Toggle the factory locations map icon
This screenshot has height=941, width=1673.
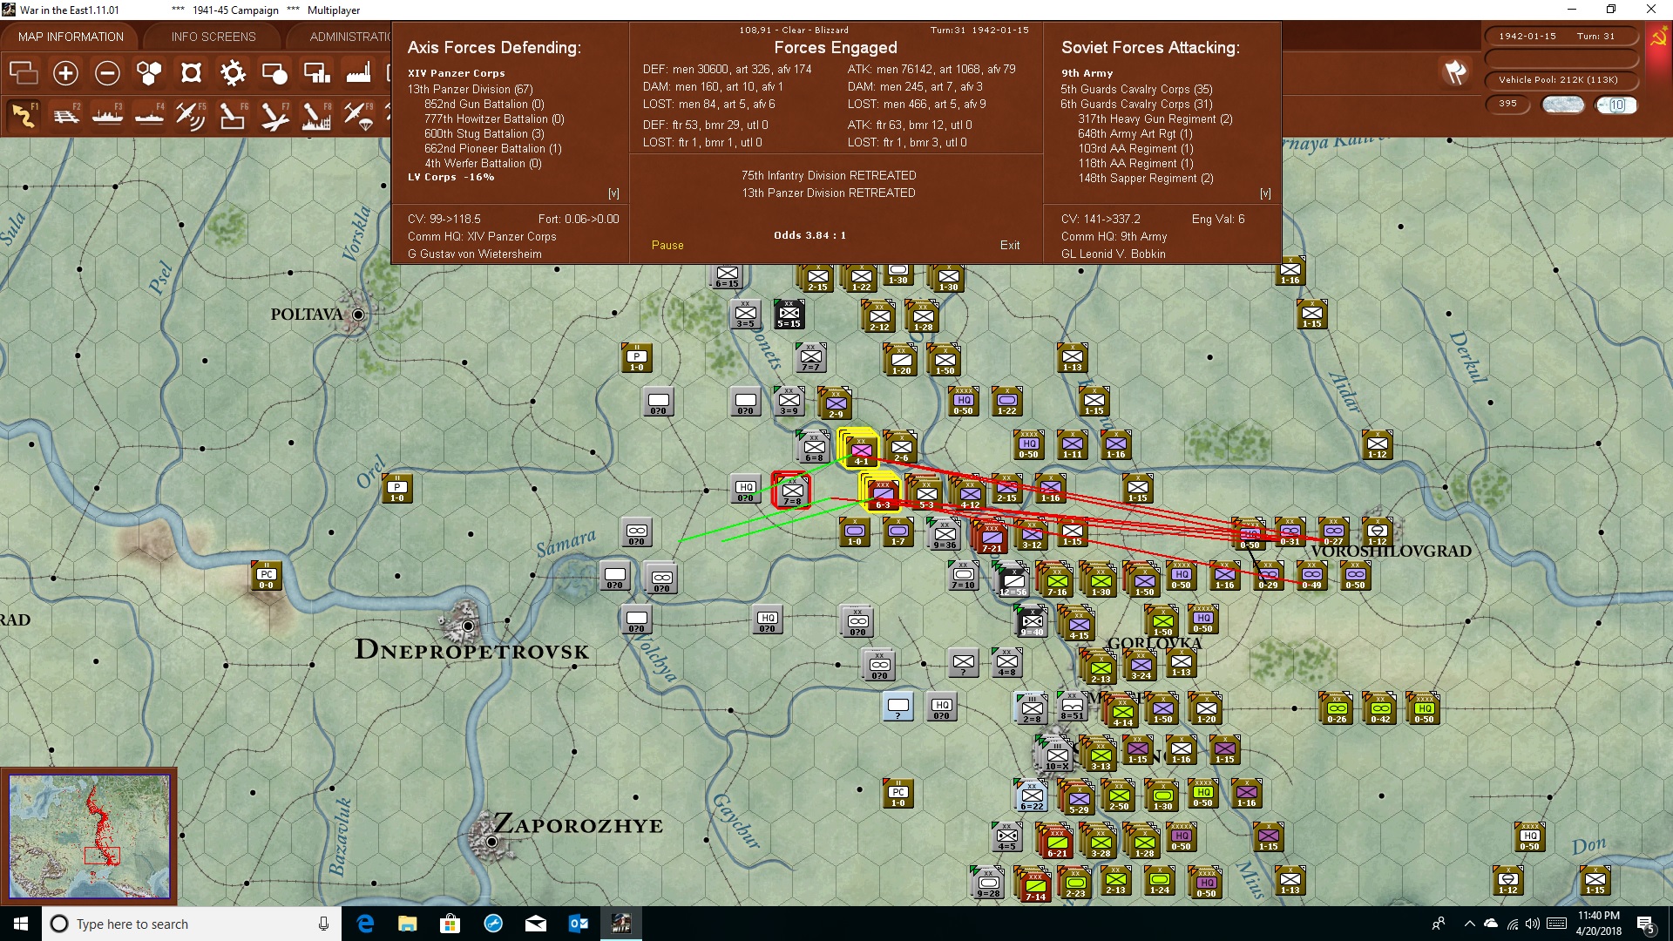click(x=358, y=73)
